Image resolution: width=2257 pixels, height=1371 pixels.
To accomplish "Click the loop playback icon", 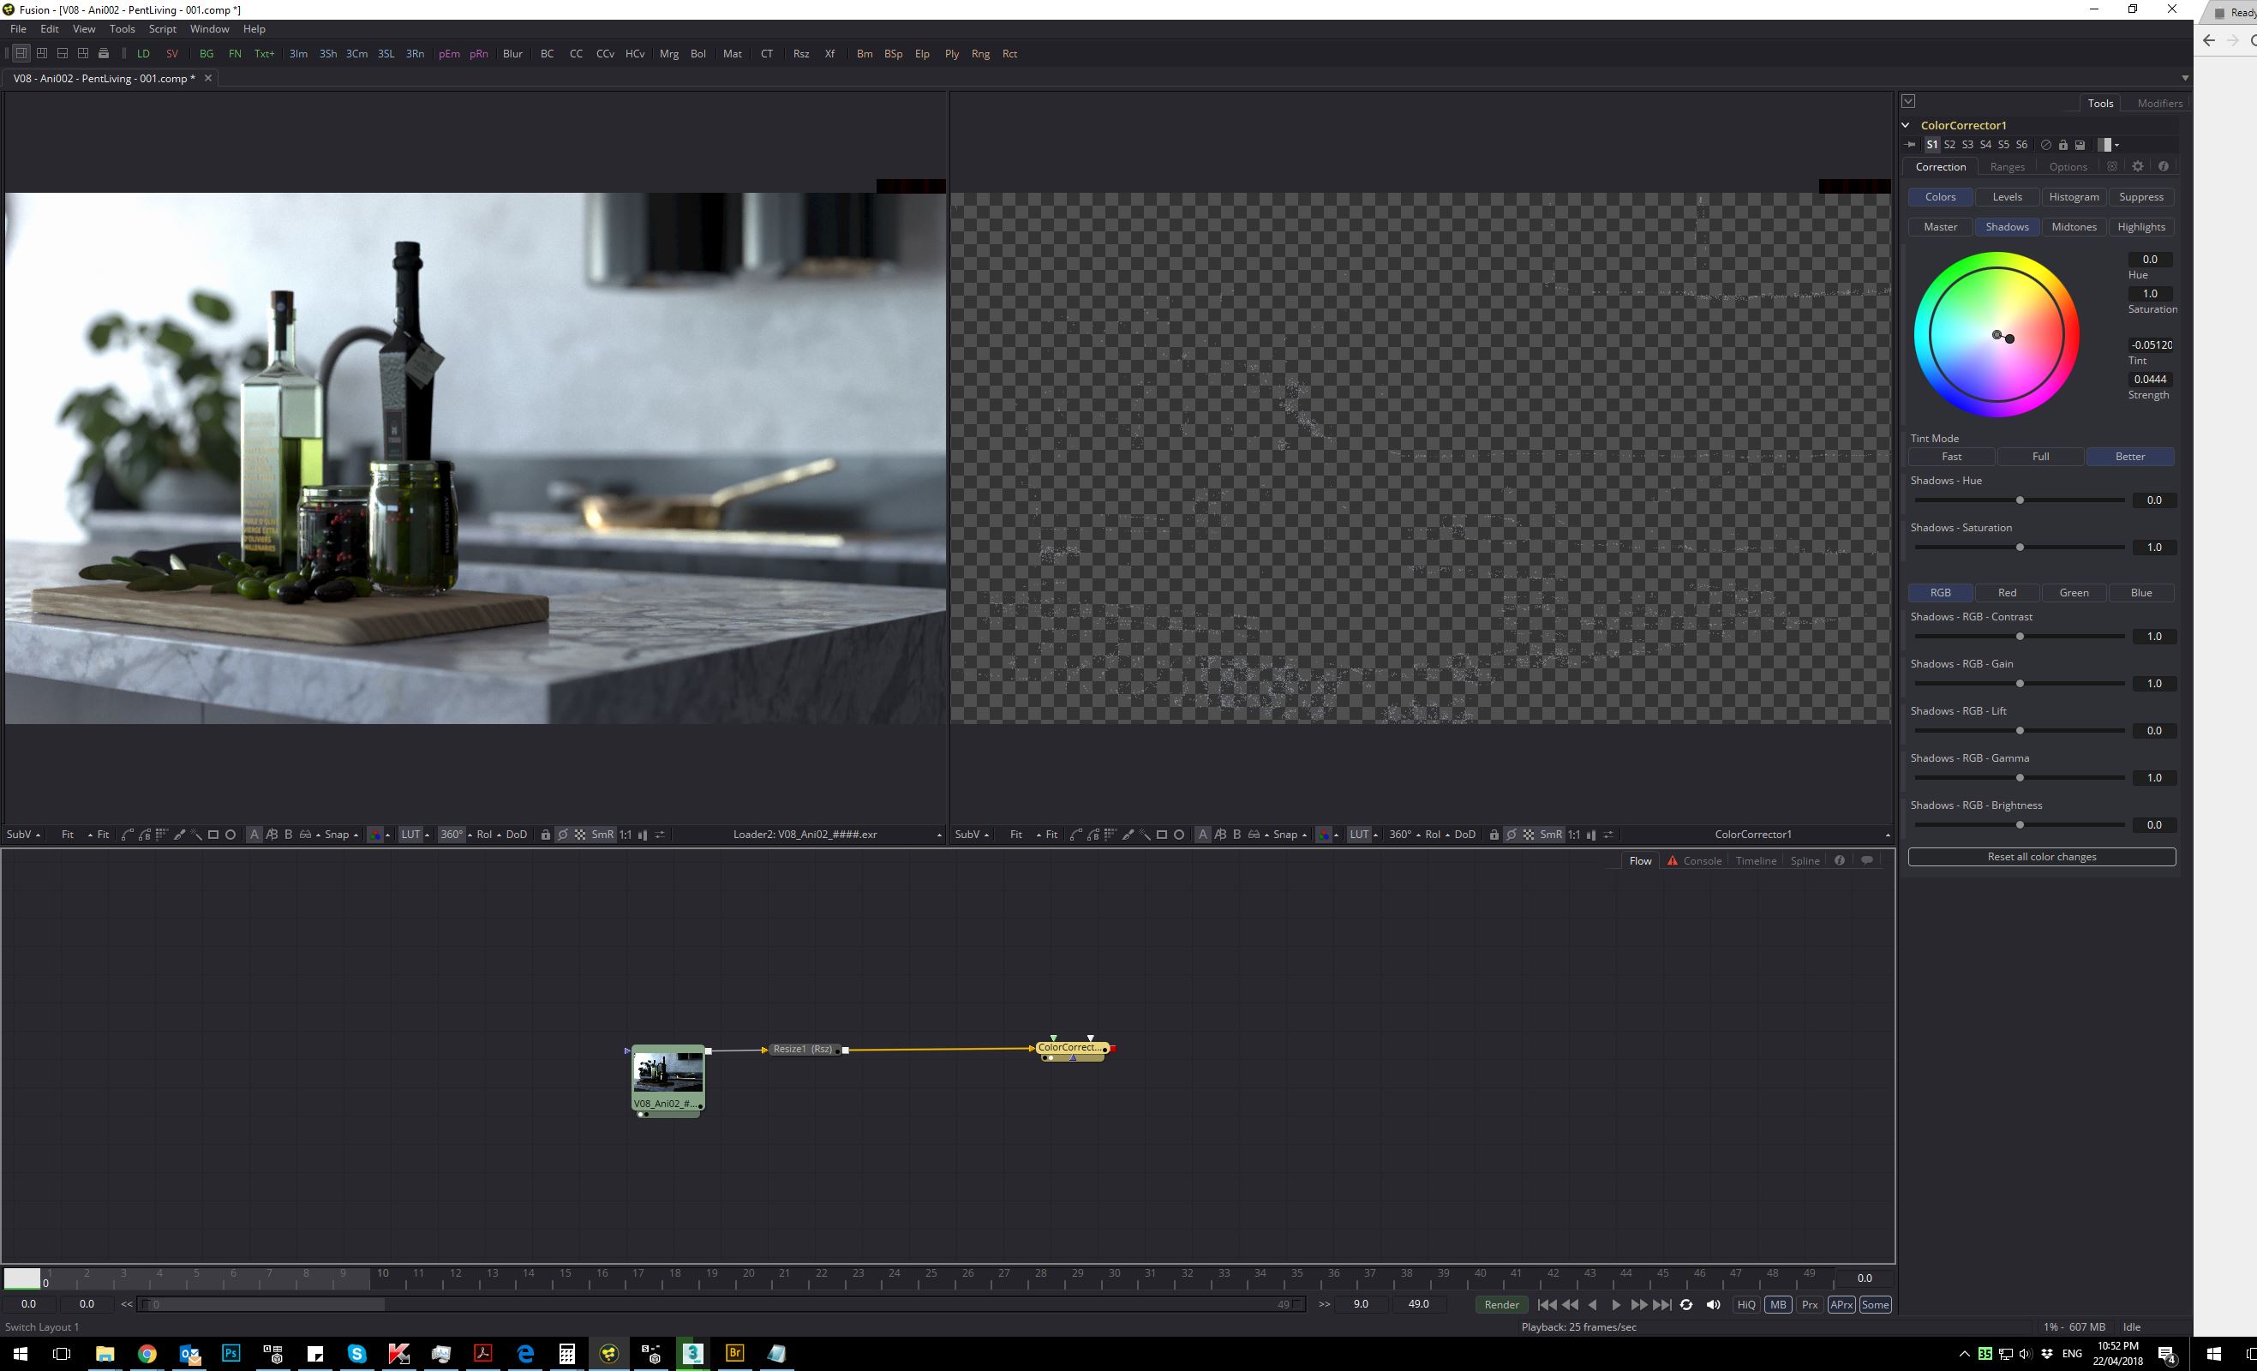I will tap(1686, 1304).
